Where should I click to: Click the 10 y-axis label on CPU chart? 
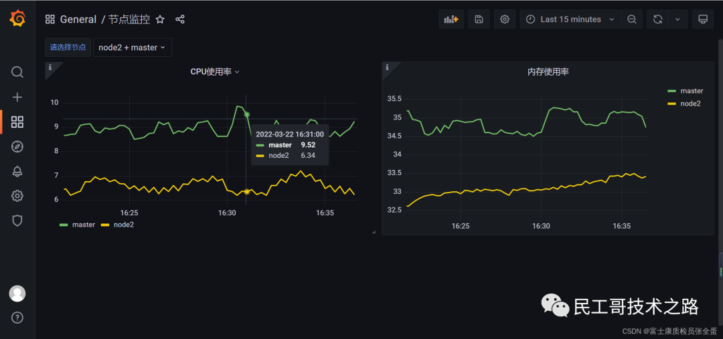[x=54, y=103]
